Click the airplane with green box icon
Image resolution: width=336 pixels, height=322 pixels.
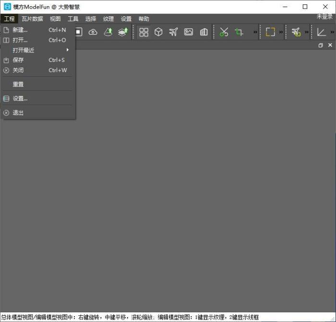coord(296,32)
